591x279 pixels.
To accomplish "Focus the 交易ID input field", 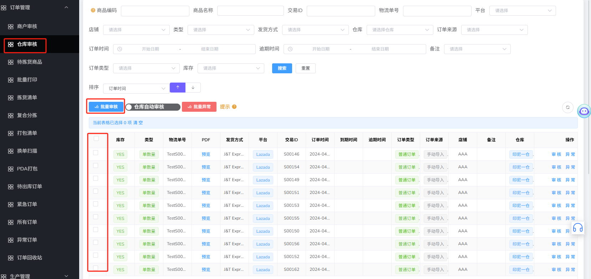I will click(341, 11).
